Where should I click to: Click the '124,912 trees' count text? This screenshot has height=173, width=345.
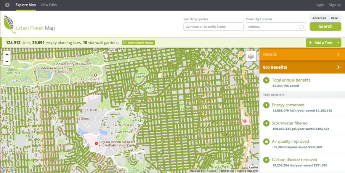18,43
